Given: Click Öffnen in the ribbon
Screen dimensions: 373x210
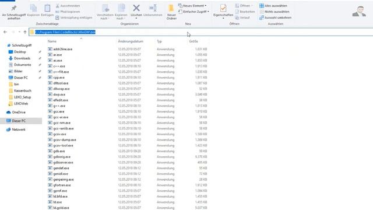Looking at the screenshot, I should click(x=244, y=6).
